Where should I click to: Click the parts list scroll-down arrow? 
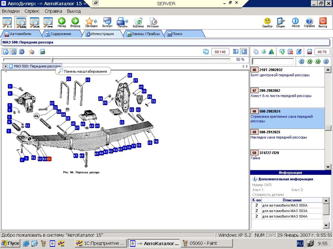point(328,167)
